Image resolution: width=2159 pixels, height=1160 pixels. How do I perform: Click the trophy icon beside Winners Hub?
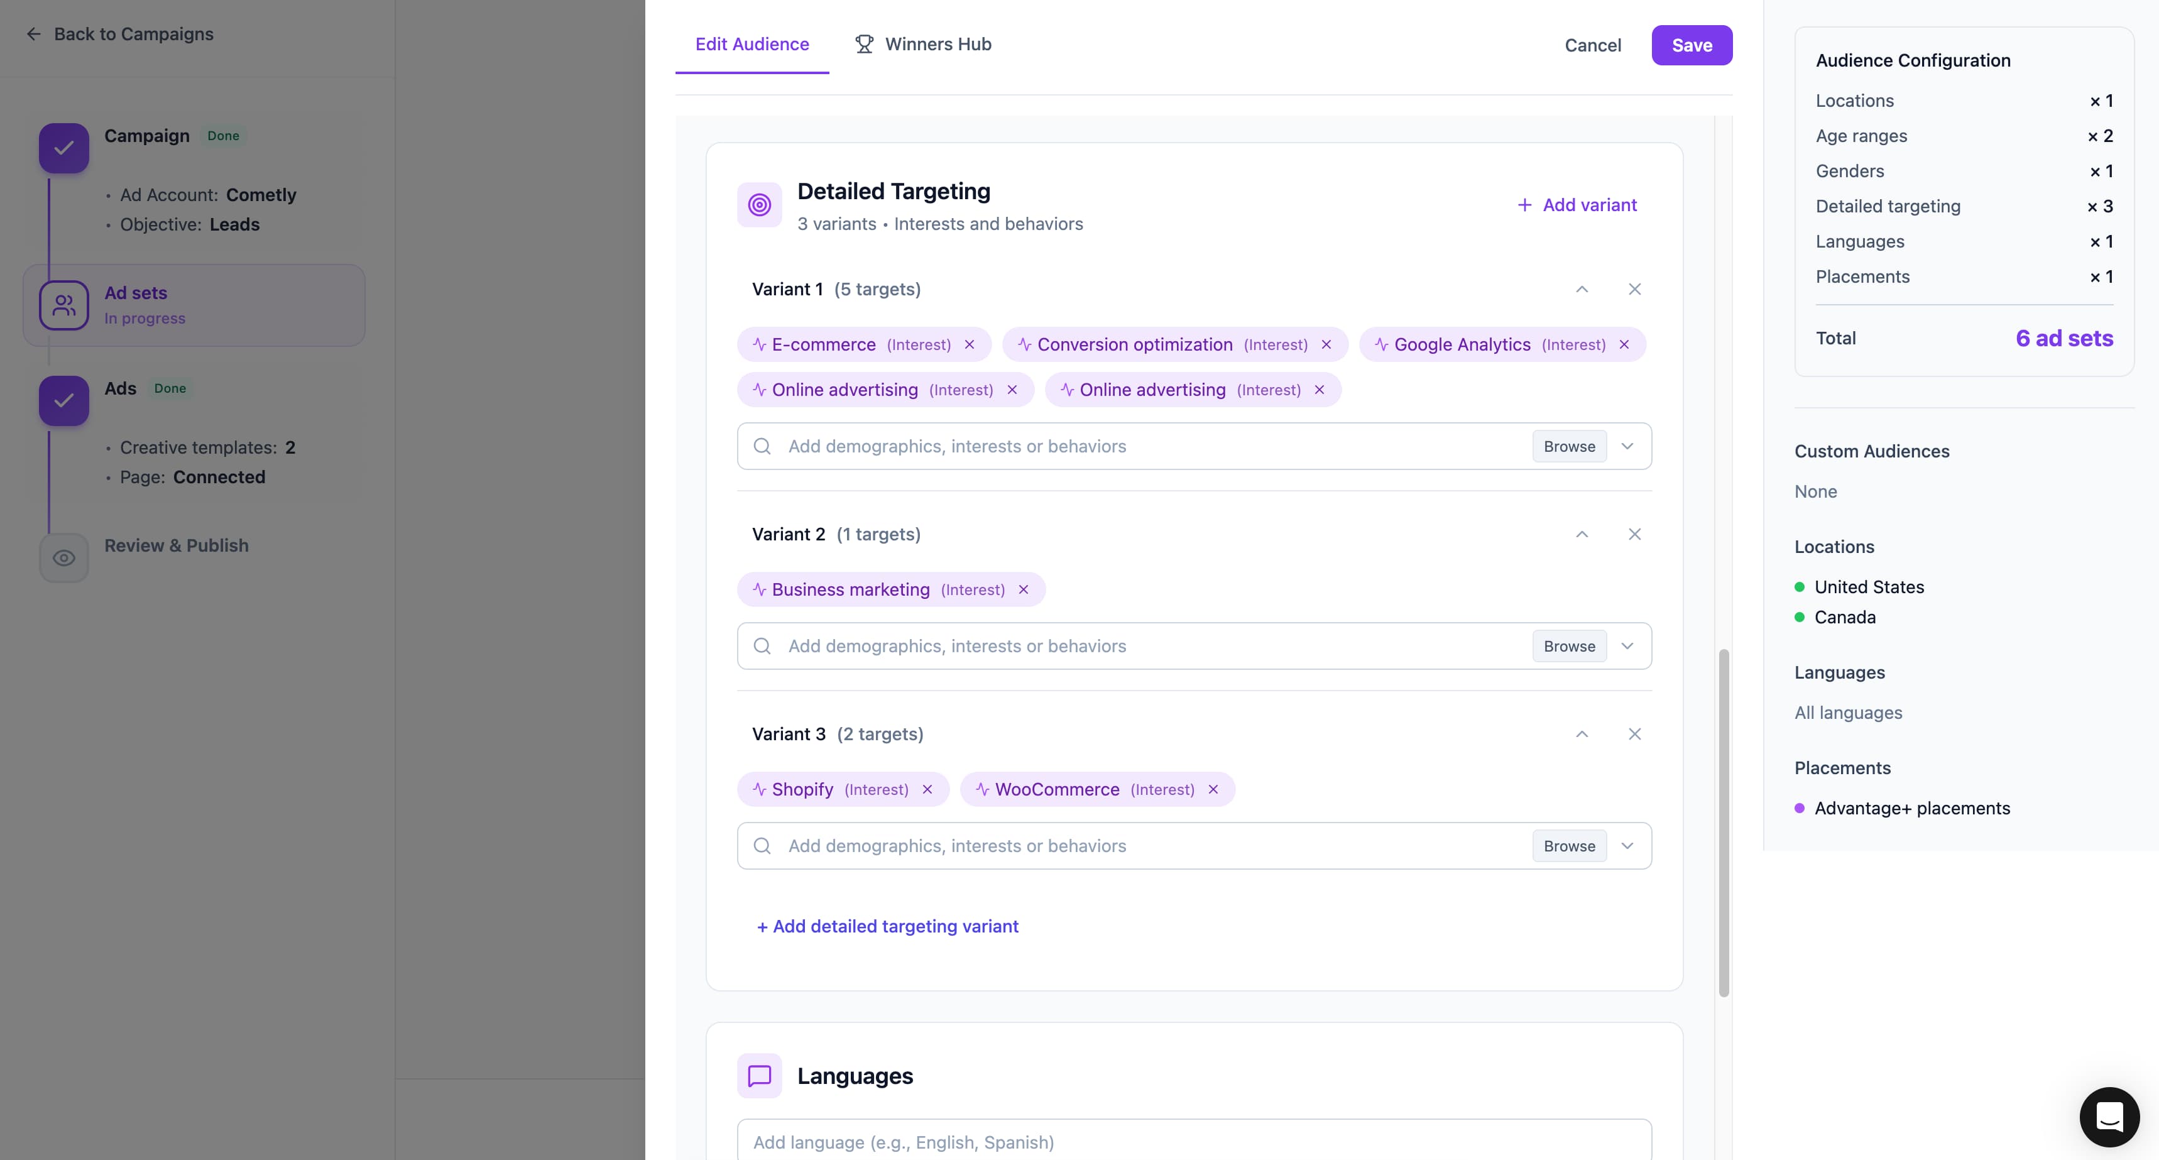864,43
